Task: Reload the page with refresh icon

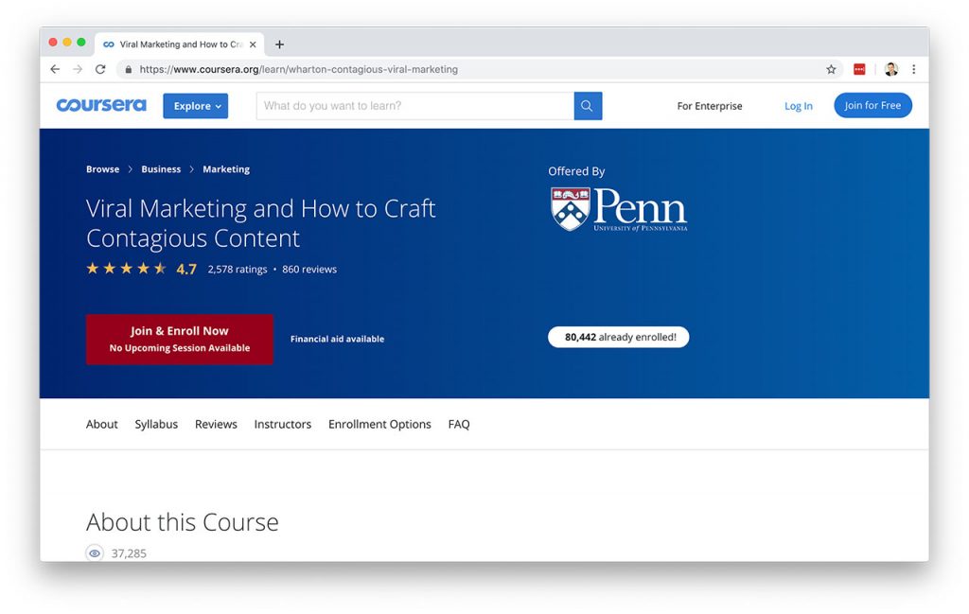Action: 100,69
